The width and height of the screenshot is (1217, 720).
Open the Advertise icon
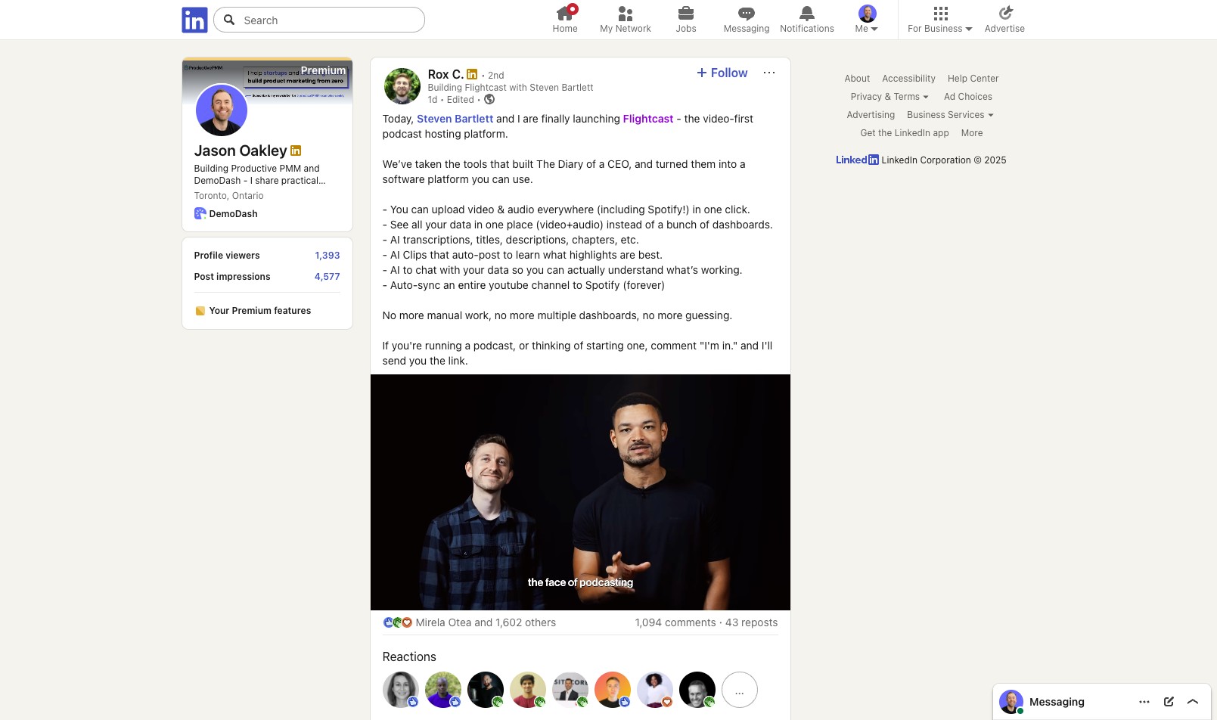click(1005, 14)
